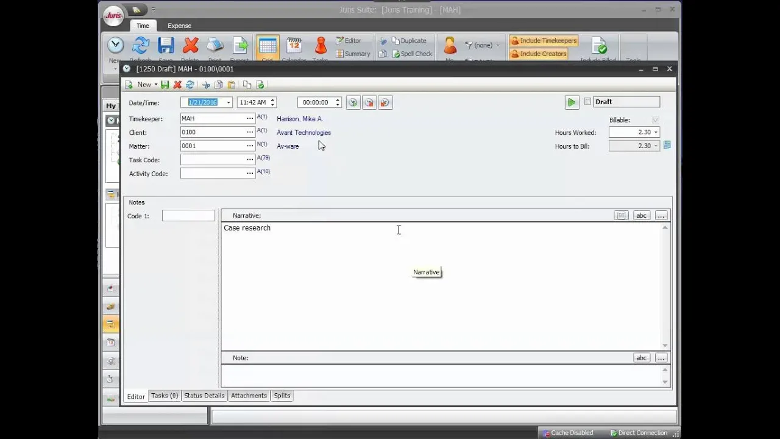Viewport: 780px width, 439px height.
Task: Click the ellipsis button for Note
Action: click(x=661, y=358)
